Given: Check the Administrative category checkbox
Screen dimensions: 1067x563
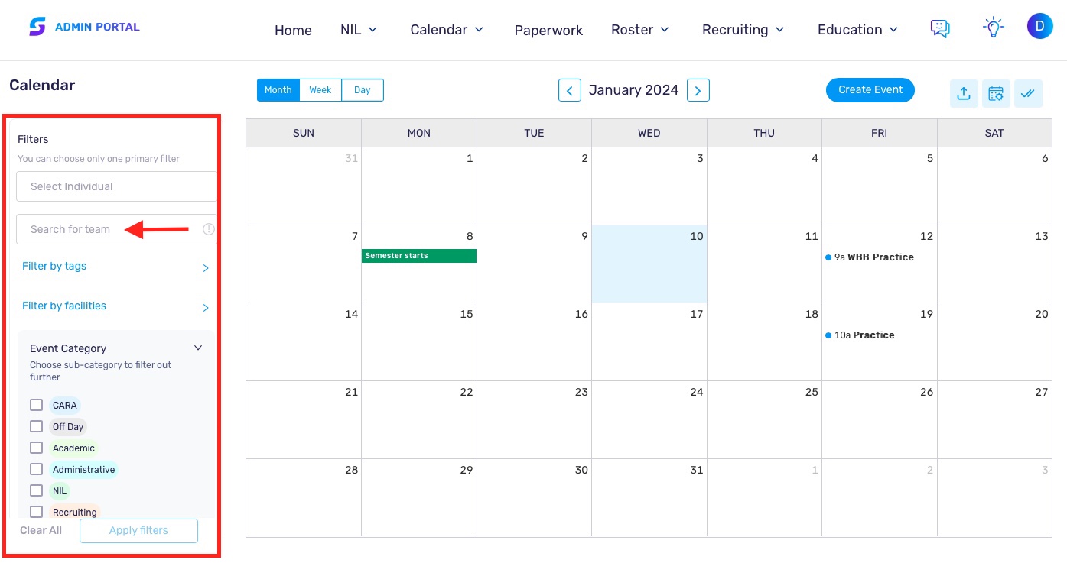Looking at the screenshot, I should (x=36, y=469).
